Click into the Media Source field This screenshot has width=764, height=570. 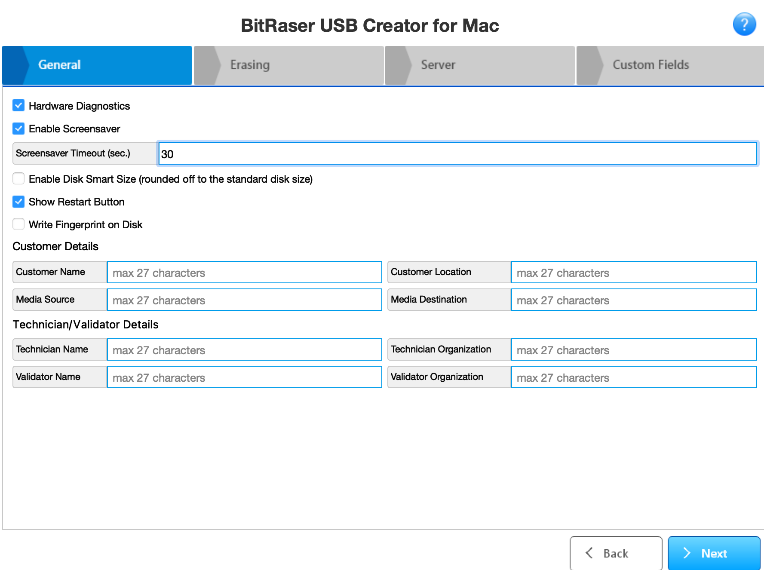[244, 300]
